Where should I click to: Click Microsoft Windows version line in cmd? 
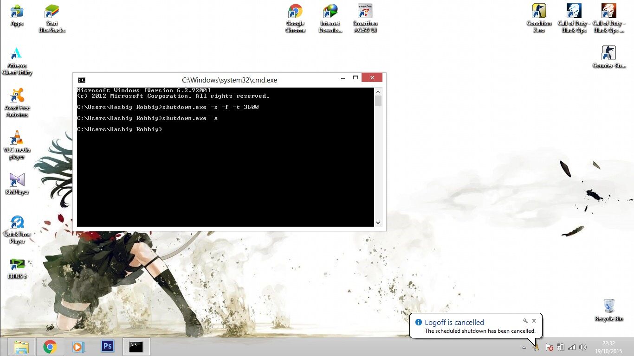click(144, 90)
